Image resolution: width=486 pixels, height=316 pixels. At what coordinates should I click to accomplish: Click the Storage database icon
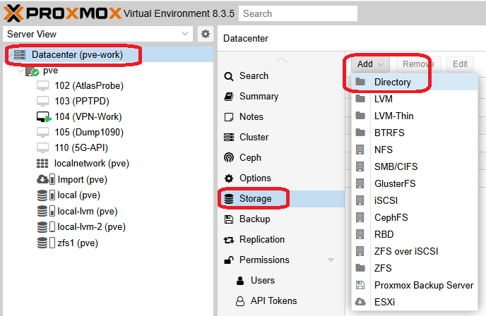pos(229,199)
